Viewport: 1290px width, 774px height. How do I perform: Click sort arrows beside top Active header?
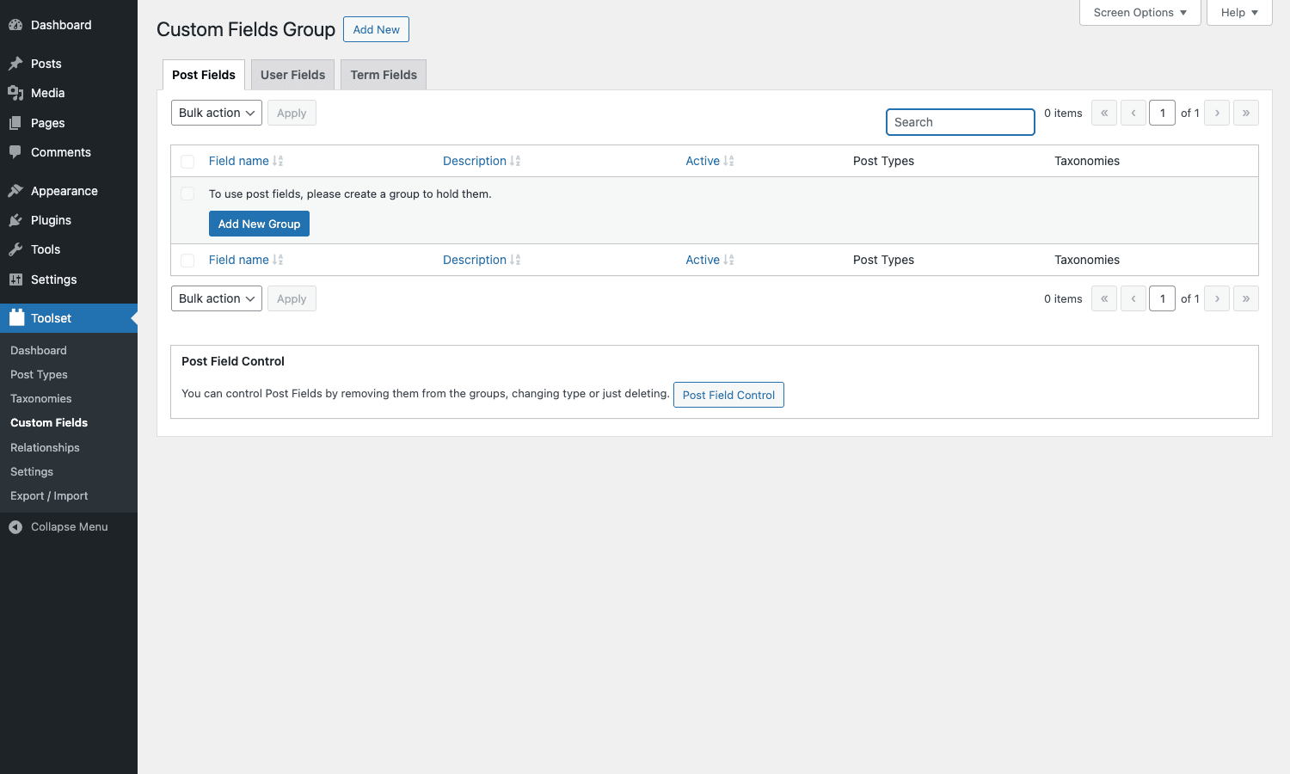728,161
